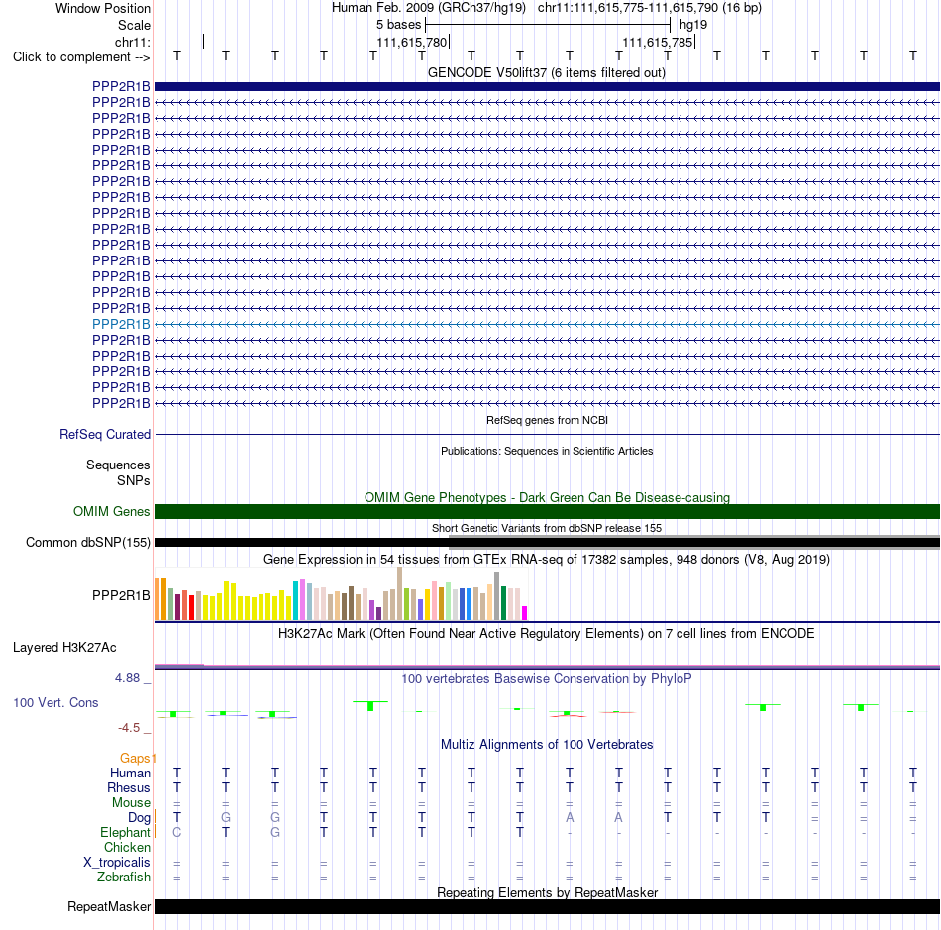Open "Short Genetic Variants from dbSNP release 155"
This screenshot has height=930, width=941.
click(547, 528)
